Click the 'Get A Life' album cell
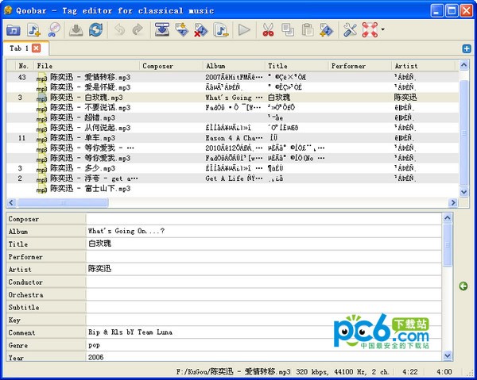477x380 pixels. [234, 178]
